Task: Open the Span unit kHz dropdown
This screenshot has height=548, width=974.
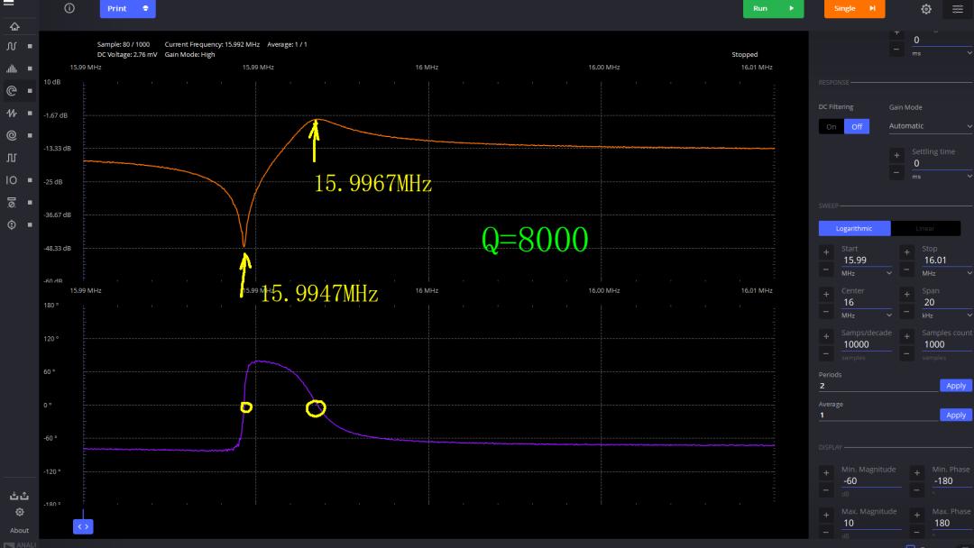Action: pyautogui.click(x=945, y=315)
